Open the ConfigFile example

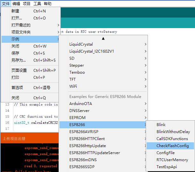(170, 153)
